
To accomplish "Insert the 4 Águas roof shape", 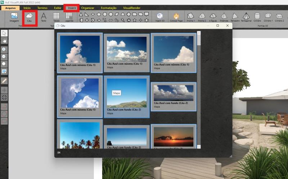I will tap(213, 17).
